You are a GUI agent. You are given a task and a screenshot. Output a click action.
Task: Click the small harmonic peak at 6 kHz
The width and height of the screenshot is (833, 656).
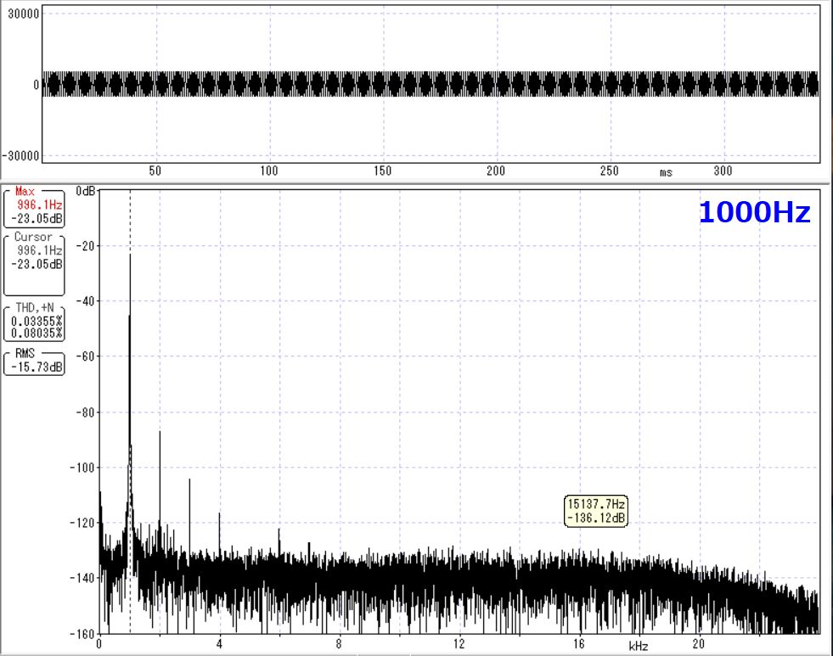coord(279,530)
